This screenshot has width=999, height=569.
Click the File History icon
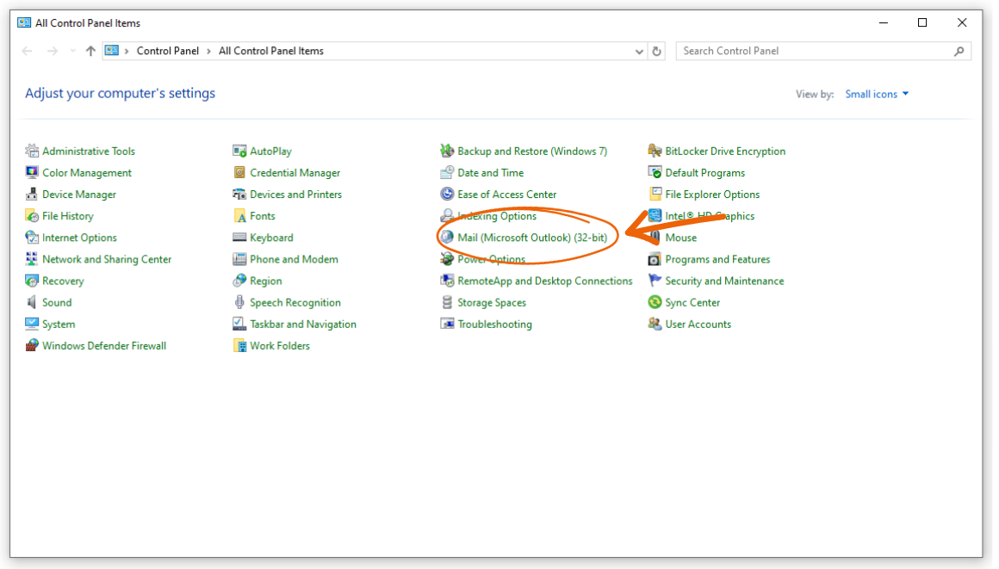click(32, 216)
